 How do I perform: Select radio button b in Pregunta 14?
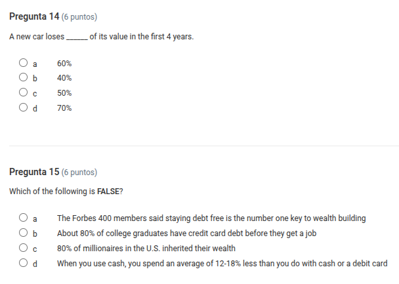click(23, 78)
